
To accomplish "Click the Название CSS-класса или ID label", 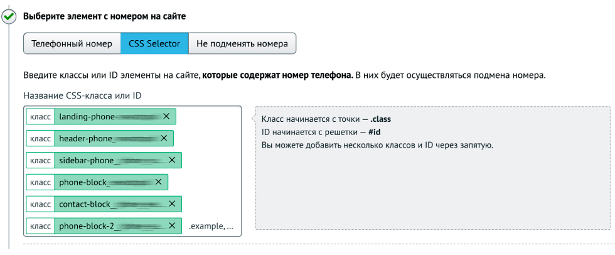I will [x=82, y=95].
